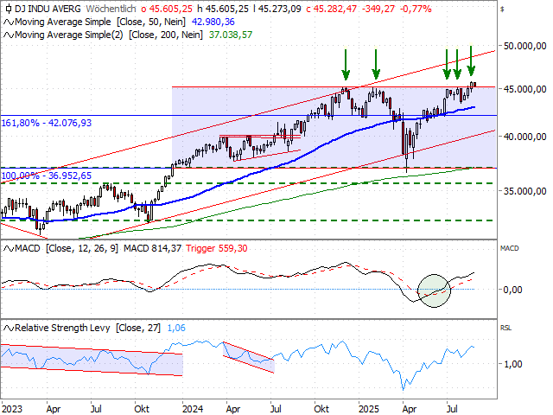
Task: Click the 2024 label on time axis
Action: 193,409
